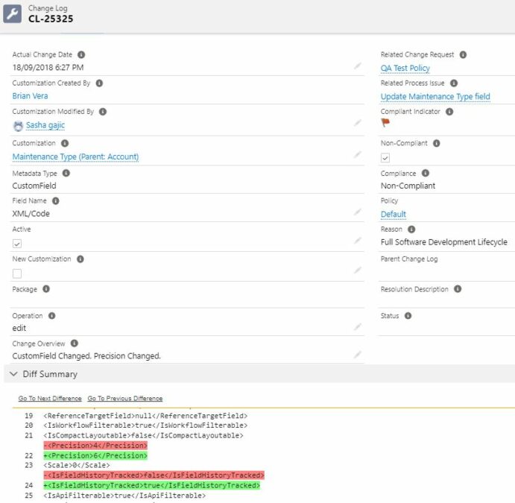Show info for Customization Created By
Screen dimensions: 515x503
pyautogui.click(x=99, y=83)
